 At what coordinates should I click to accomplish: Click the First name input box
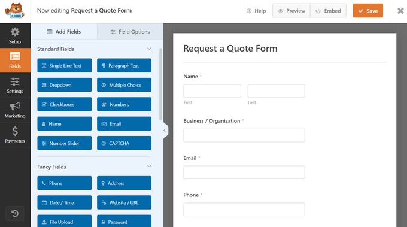212,91
